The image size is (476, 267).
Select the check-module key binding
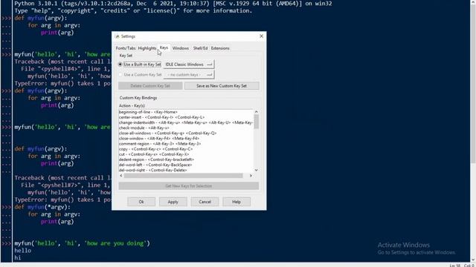tap(186, 128)
